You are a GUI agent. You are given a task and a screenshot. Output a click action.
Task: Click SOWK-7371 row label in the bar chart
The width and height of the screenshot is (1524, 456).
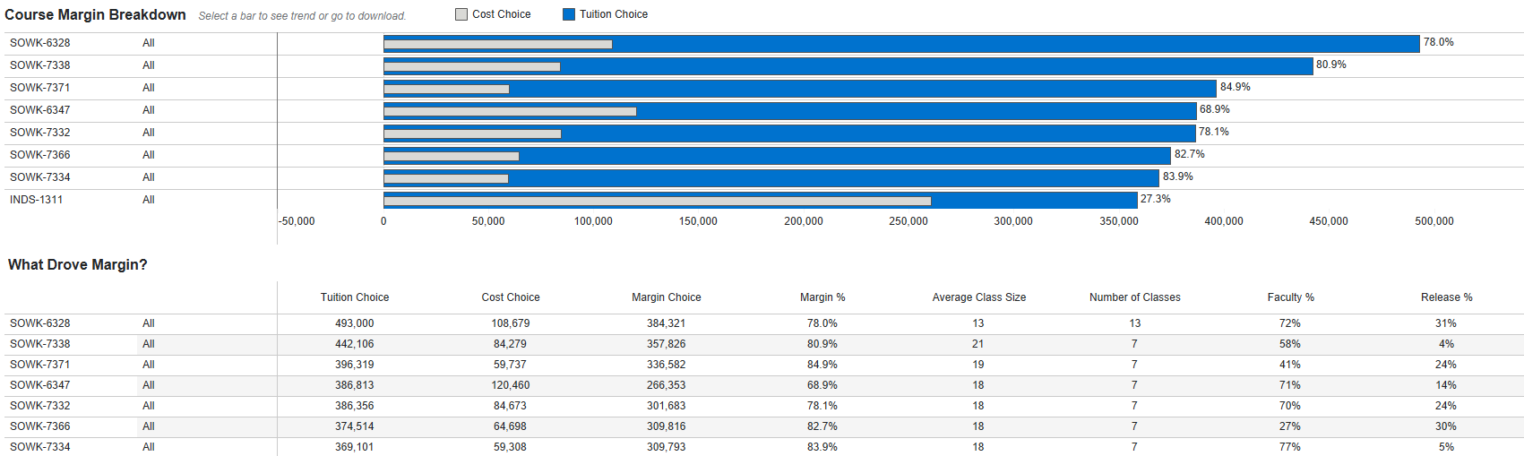39,88
